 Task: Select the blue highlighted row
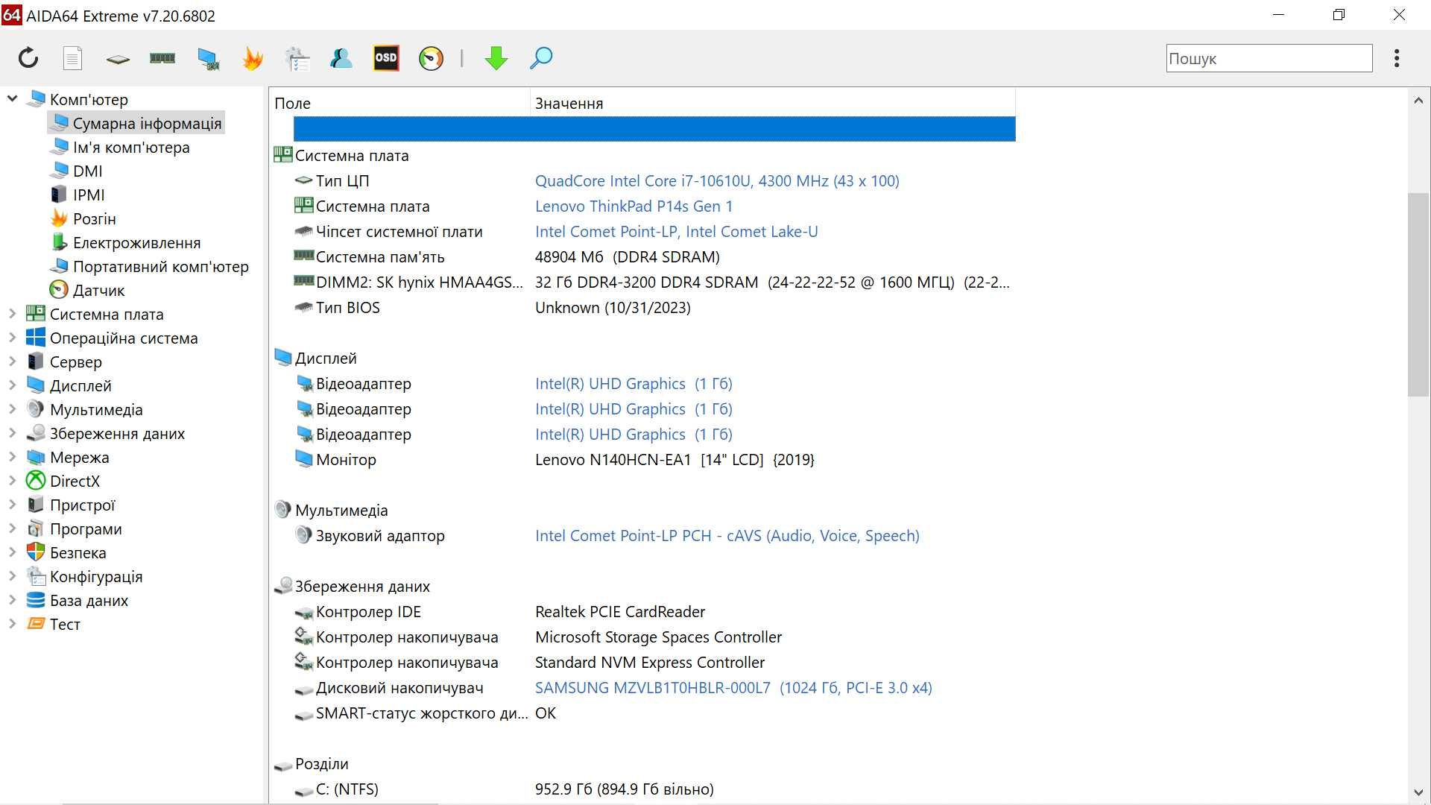coord(654,129)
